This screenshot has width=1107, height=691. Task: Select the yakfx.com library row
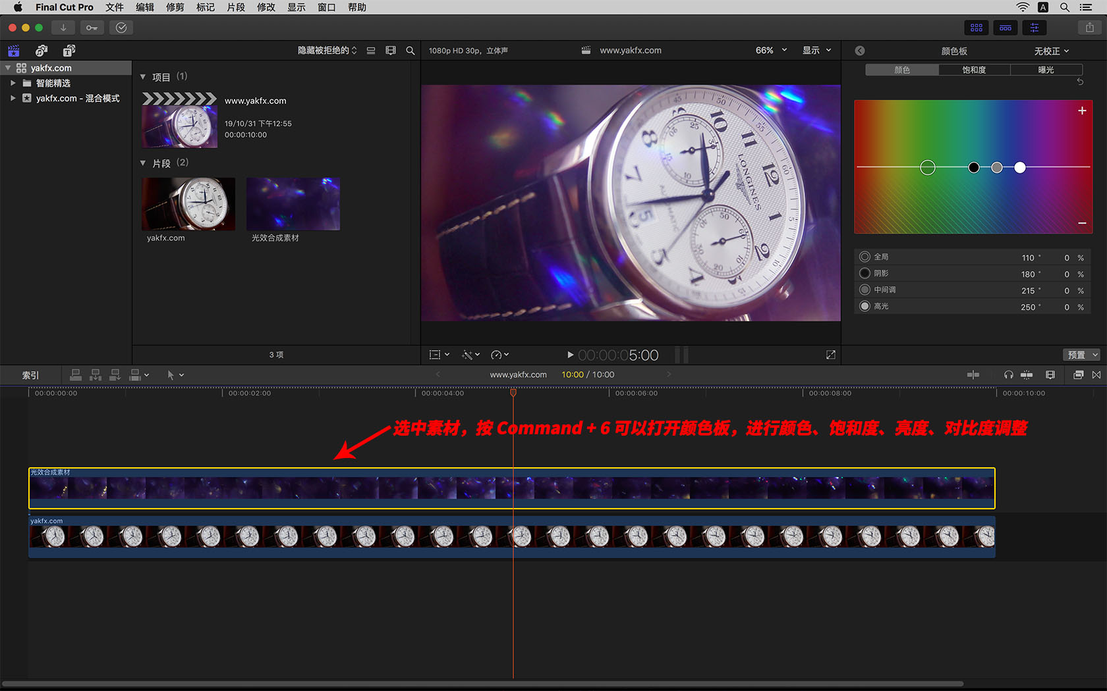(66, 68)
